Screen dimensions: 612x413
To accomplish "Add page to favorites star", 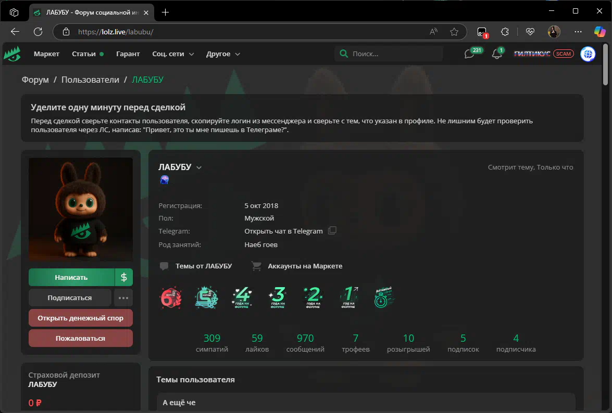I will pyautogui.click(x=454, y=32).
